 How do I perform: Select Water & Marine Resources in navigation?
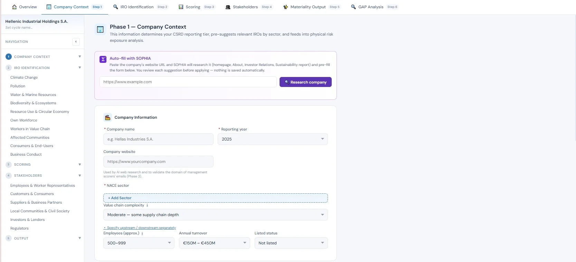point(33,95)
